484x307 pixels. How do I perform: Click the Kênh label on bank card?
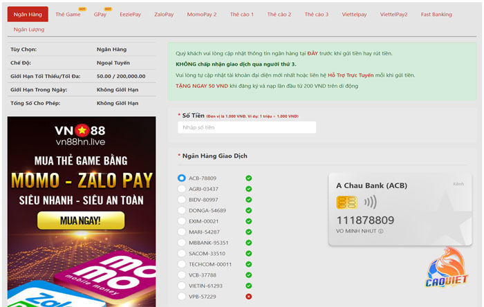[x=458, y=184]
